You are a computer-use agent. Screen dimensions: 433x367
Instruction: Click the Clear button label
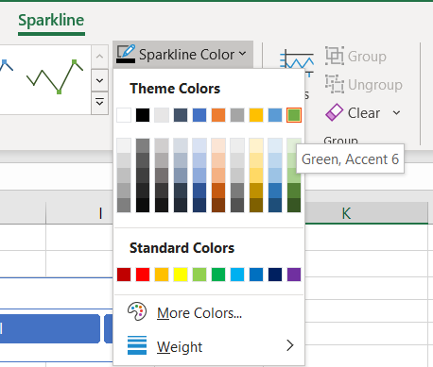[x=364, y=113]
